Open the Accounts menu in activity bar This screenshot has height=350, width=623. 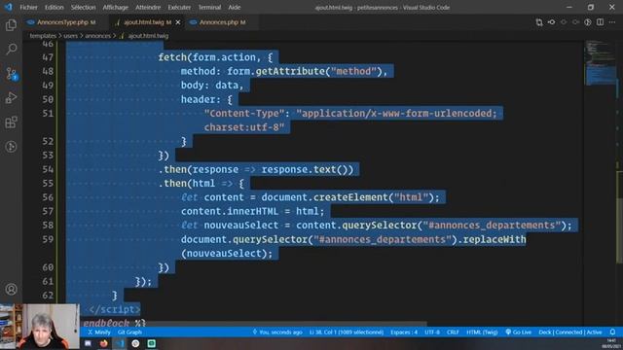click(11, 290)
